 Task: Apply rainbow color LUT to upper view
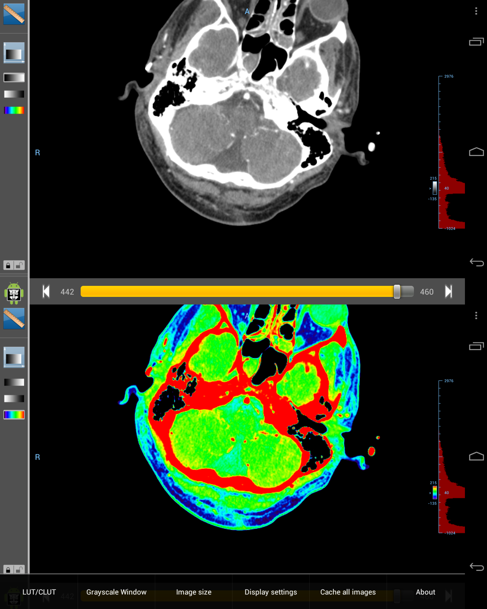(x=14, y=110)
